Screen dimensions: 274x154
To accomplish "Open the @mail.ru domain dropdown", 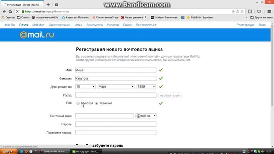I will tap(146, 116).
